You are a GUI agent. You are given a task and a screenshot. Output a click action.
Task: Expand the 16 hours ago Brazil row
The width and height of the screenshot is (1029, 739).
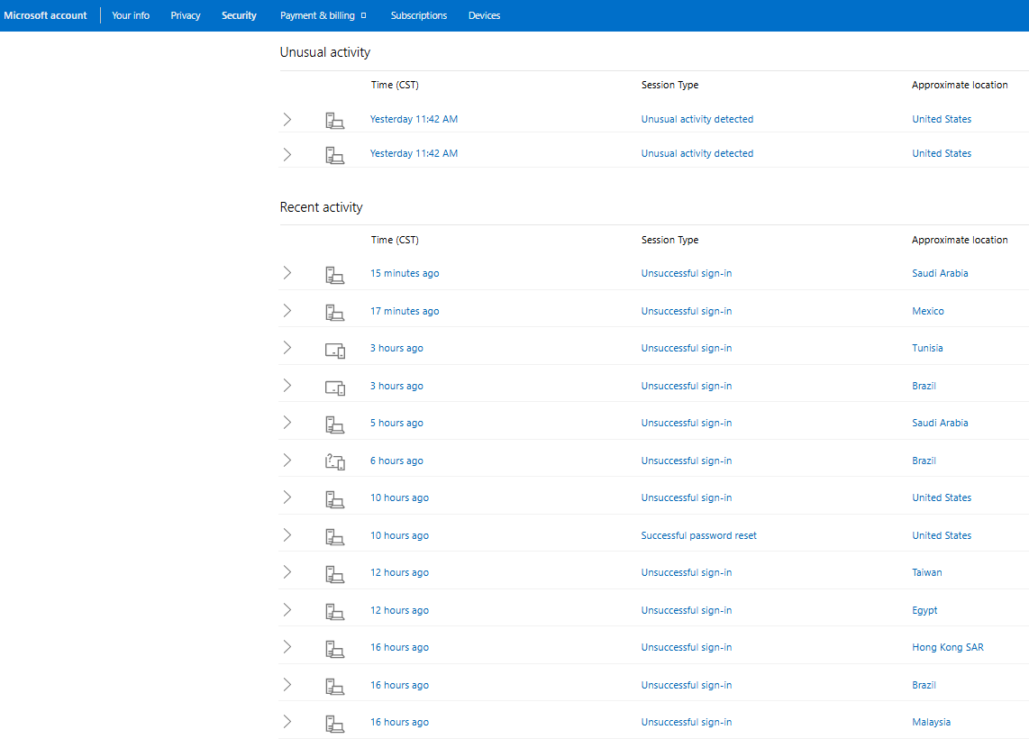[x=287, y=685]
